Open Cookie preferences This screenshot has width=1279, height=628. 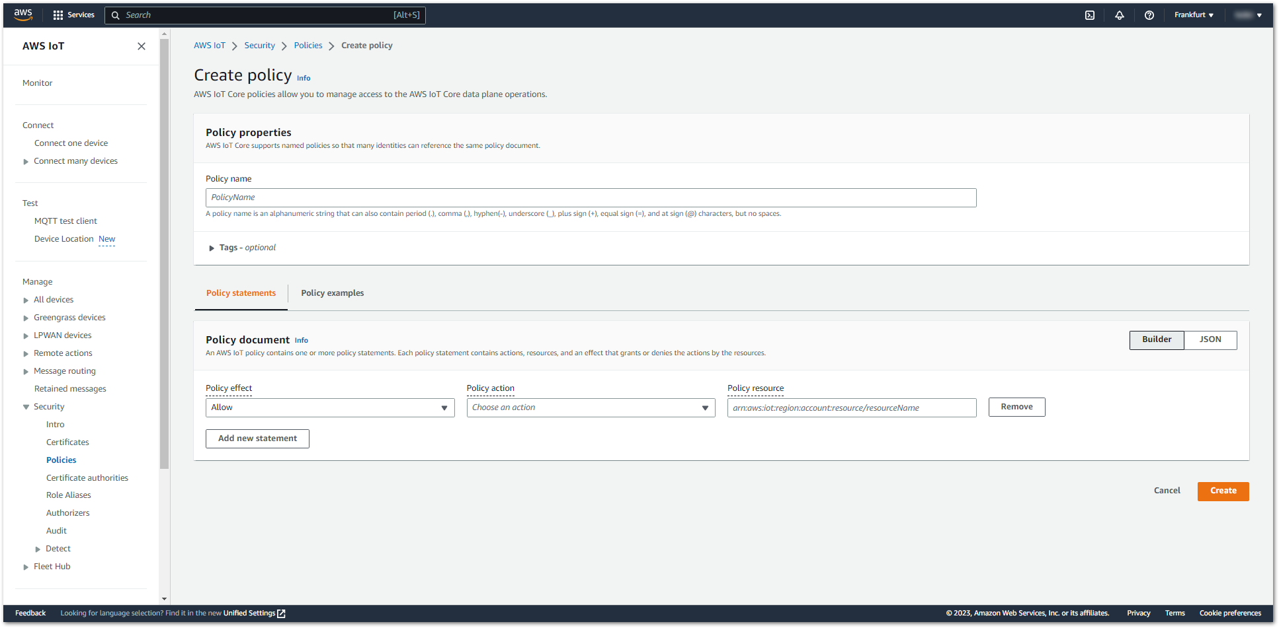(1230, 613)
